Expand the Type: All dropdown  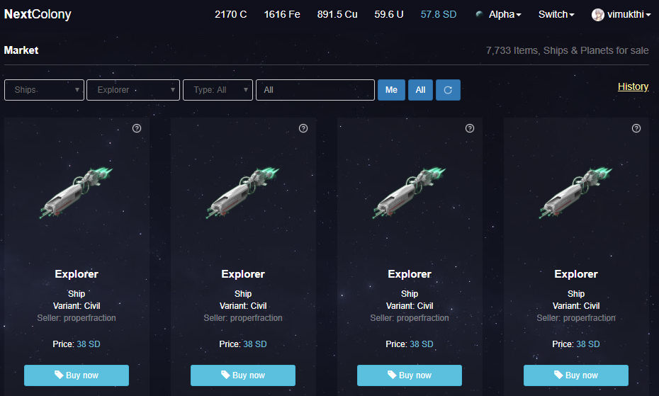point(218,90)
